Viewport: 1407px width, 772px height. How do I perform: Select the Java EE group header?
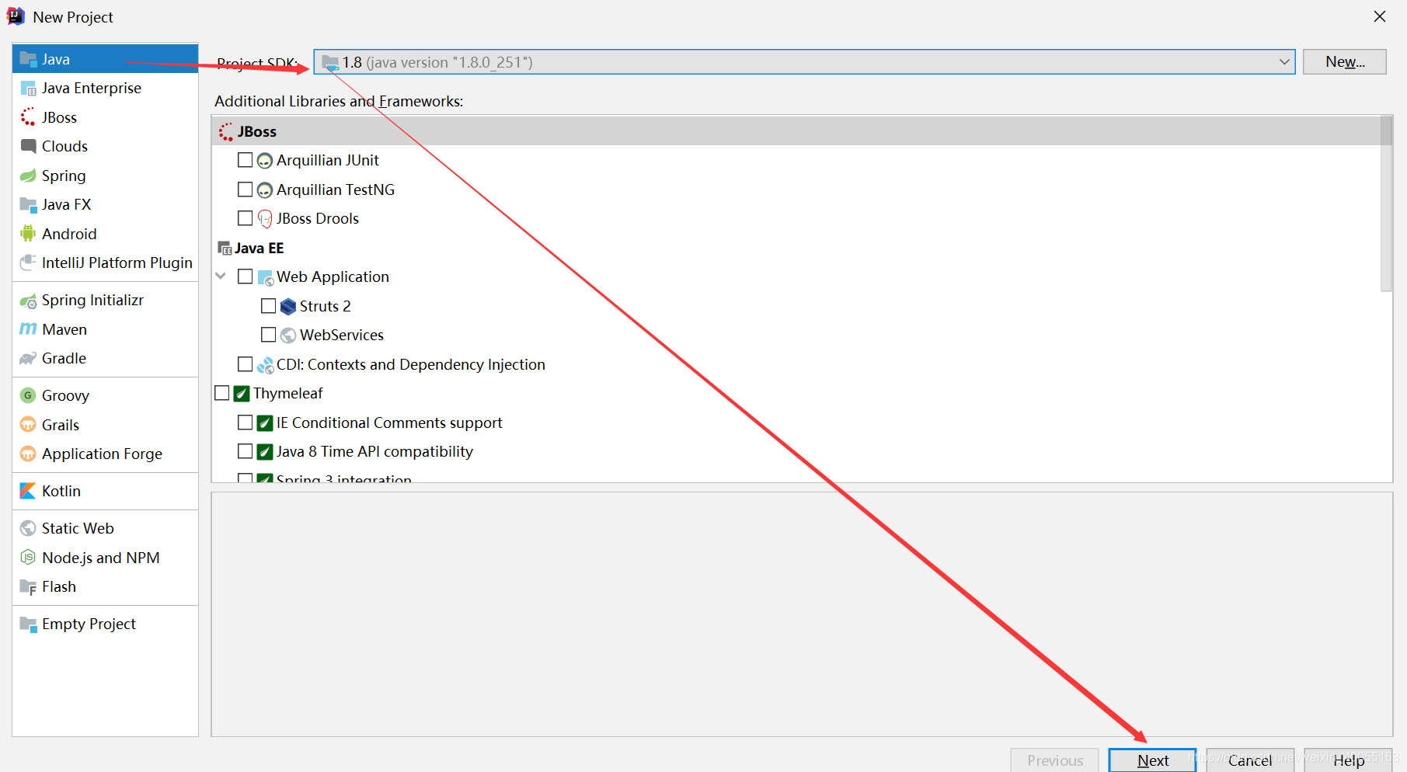pyautogui.click(x=796, y=248)
